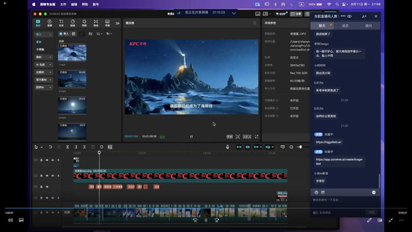
Task: Open the 文件 menu in menu bar
Action: click(x=63, y=4)
